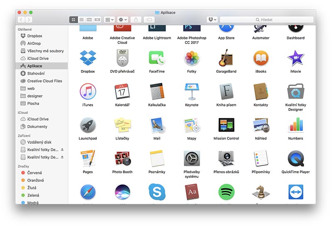Open the Kalendář calendar app
This screenshot has width=332, height=236.
click(x=122, y=91)
